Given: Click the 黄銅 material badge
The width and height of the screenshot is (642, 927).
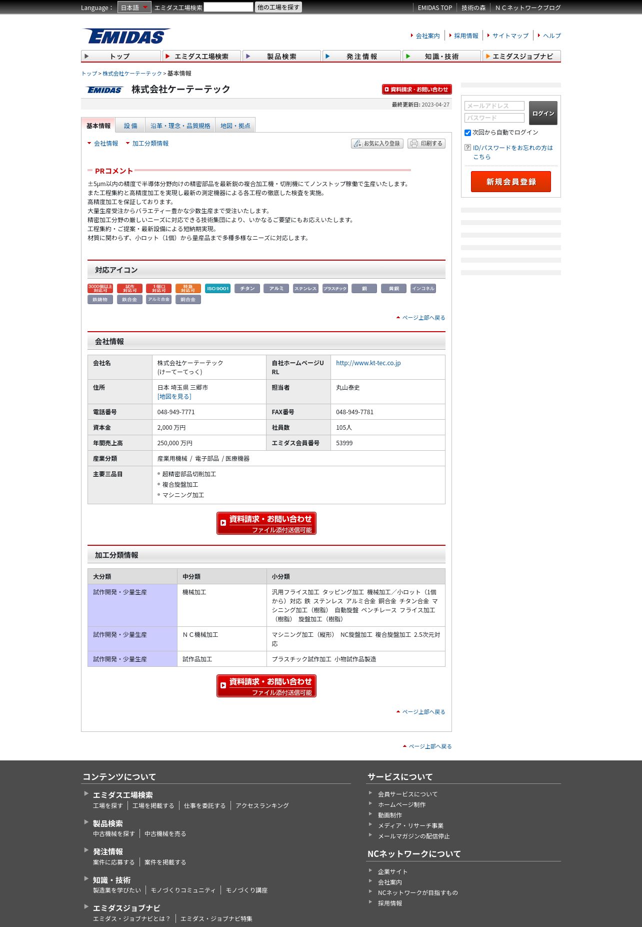Looking at the screenshot, I should tap(393, 289).
